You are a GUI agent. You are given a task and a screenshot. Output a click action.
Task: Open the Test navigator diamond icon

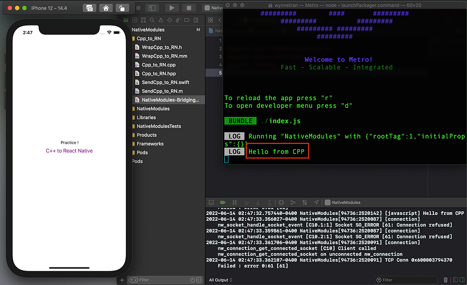[170, 20]
